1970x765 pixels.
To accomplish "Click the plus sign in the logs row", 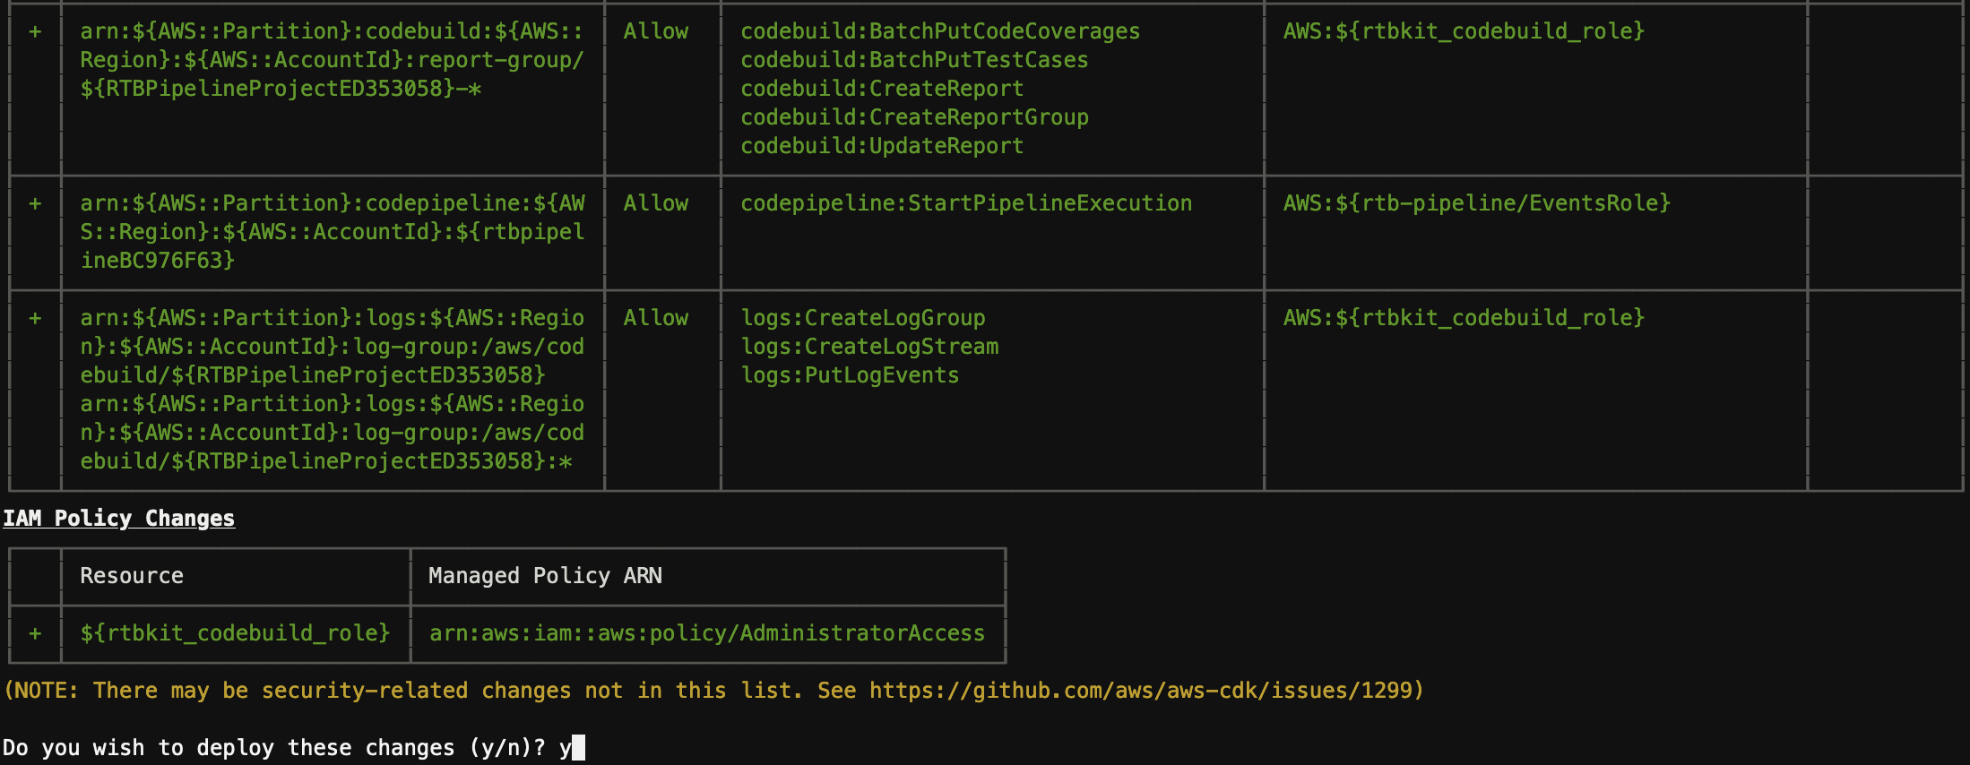I will tap(35, 318).
